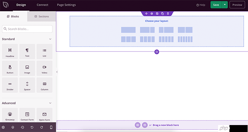
Task: Open revision history clock icon
Action: coord(23,127)
